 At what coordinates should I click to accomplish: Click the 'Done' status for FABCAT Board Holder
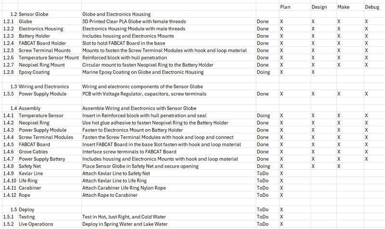pyautogui.click(x=263, y=43)
